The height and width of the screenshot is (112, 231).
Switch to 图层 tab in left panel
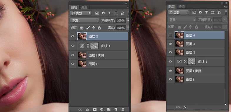(x=74, y=7)
